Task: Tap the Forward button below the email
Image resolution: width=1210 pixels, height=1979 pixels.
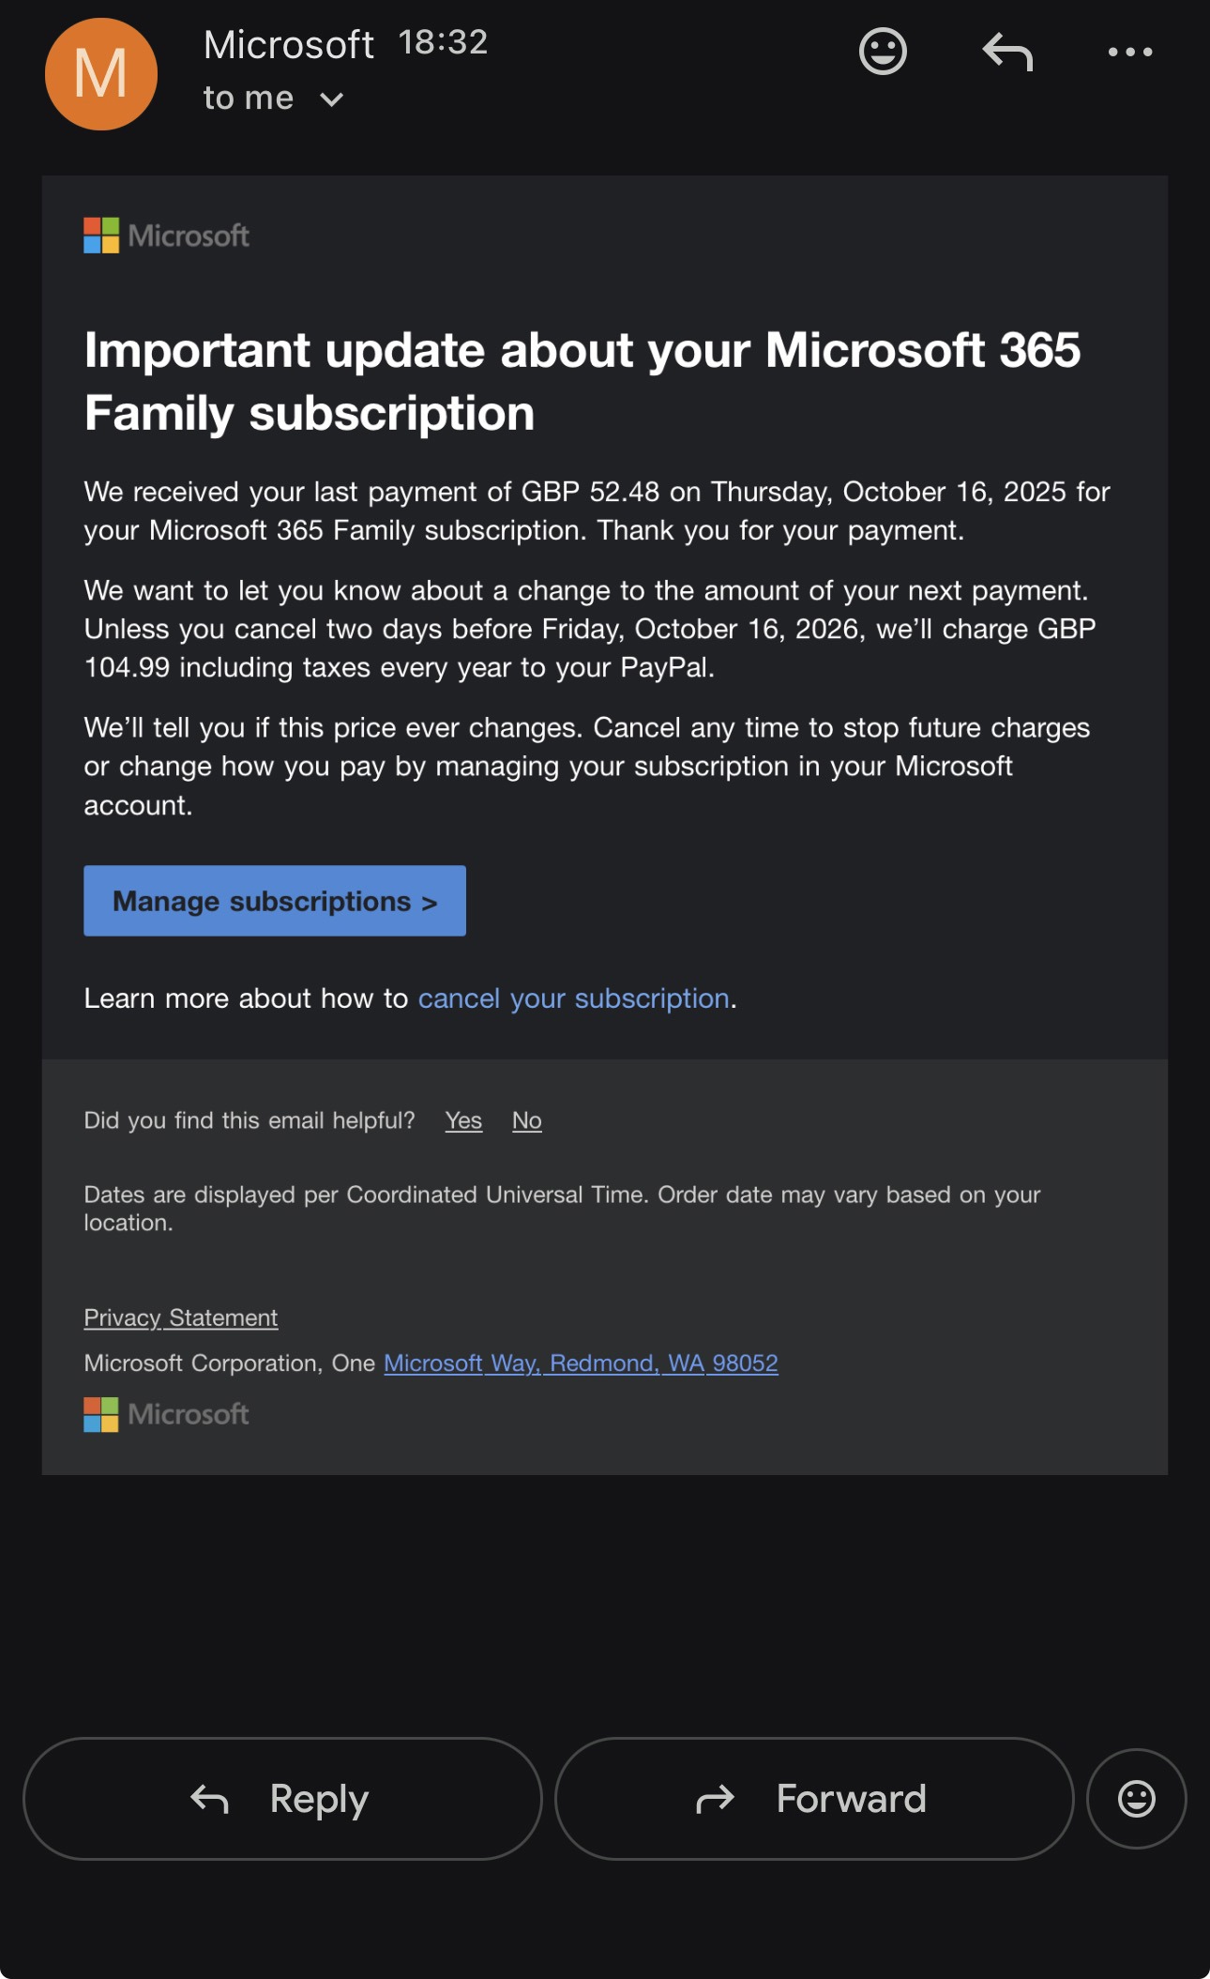Action: click(814, 1799)
